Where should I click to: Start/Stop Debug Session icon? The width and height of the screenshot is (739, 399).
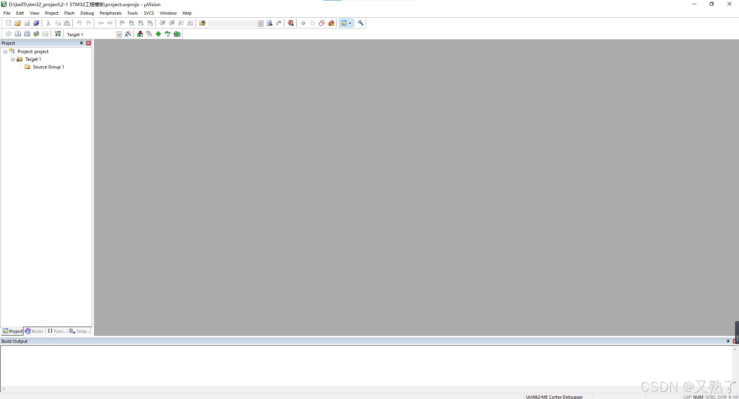pyautogui.click(x=291, y=23)
